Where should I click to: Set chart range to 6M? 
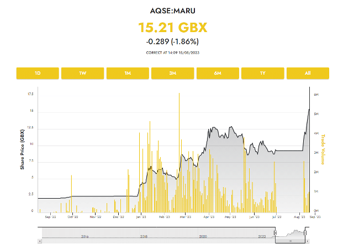(x=217, y=74)
